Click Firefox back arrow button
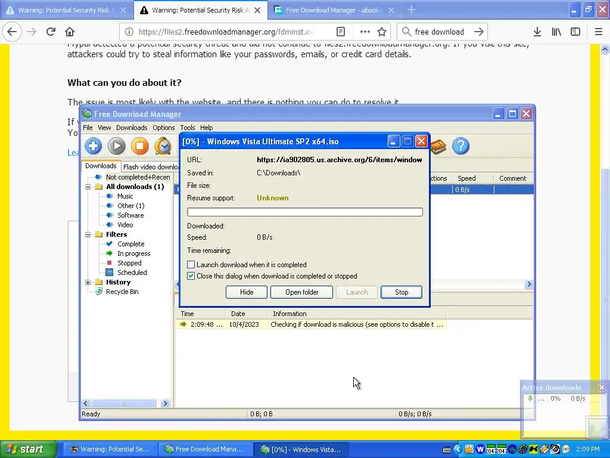 pos(12,32)
